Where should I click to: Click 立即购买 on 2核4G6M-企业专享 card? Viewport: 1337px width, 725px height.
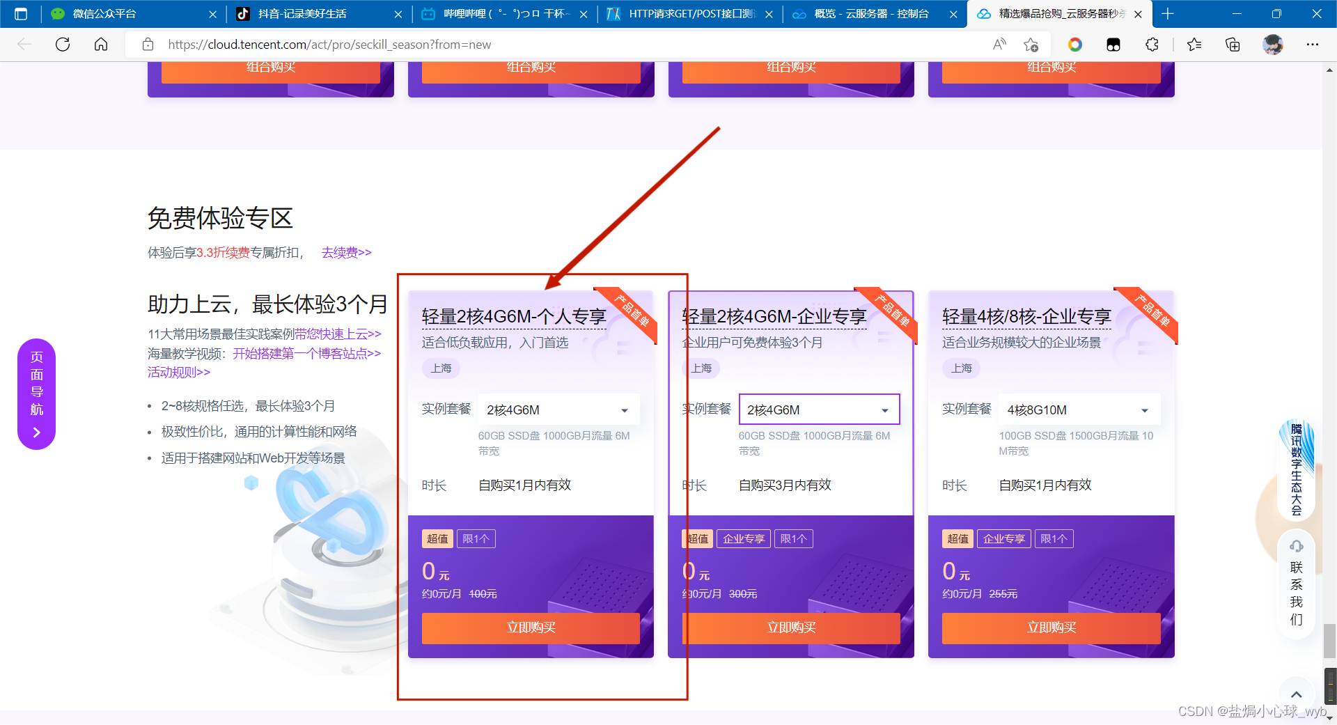(x=791, y=627)
